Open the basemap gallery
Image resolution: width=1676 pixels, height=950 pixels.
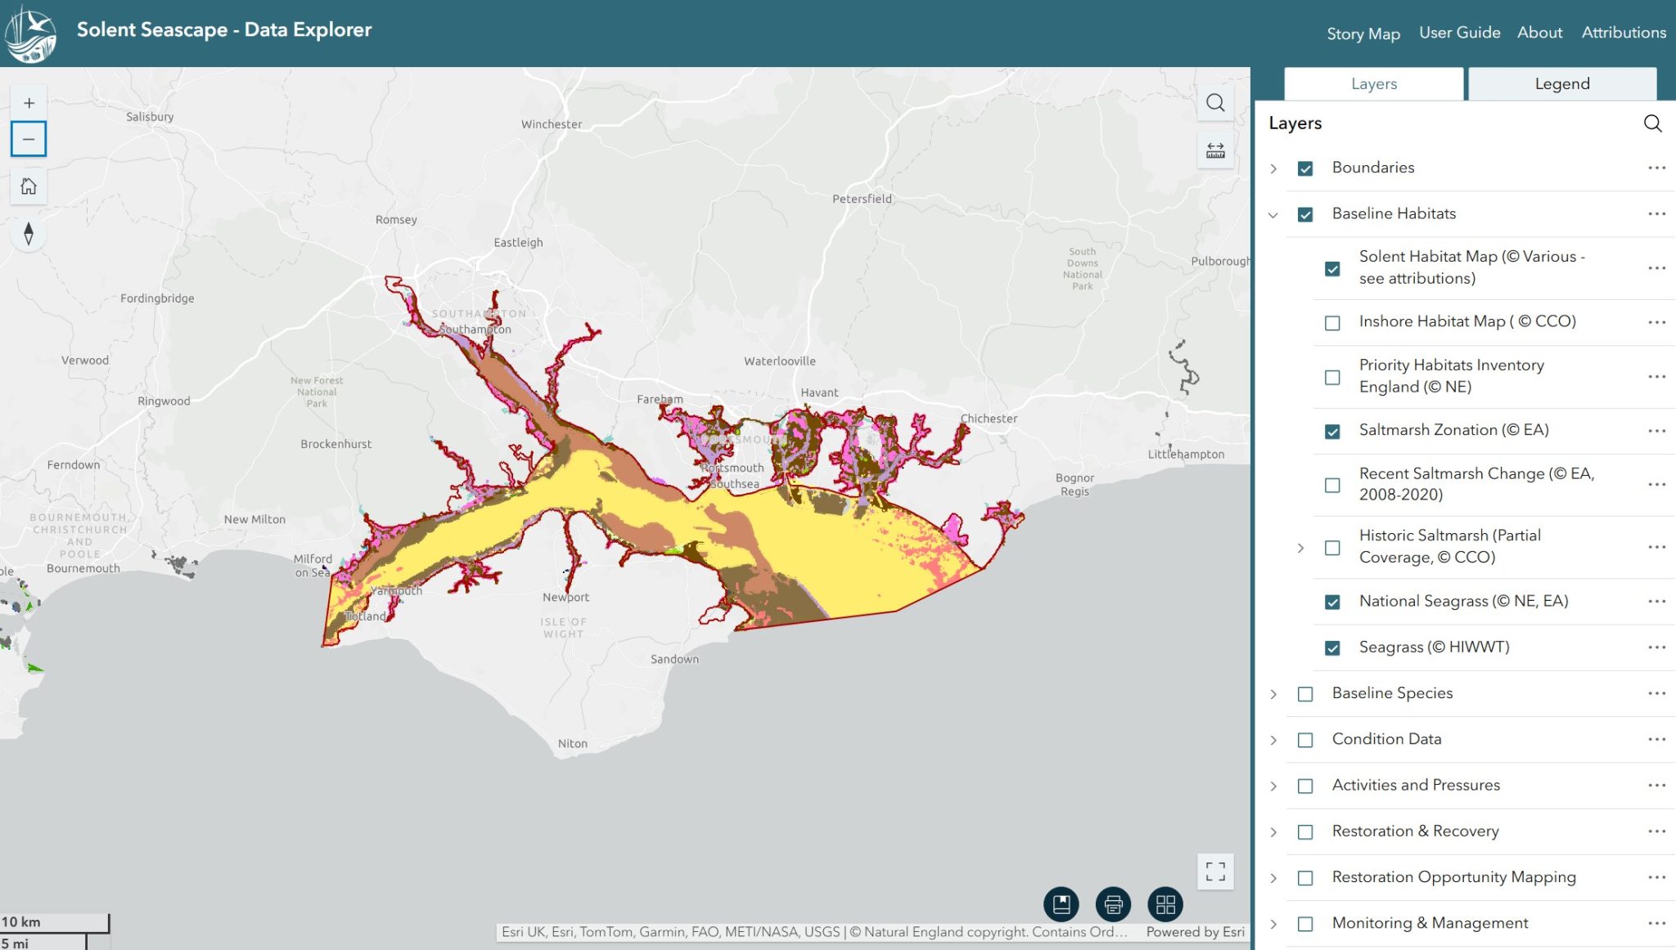coord(1165,904)
